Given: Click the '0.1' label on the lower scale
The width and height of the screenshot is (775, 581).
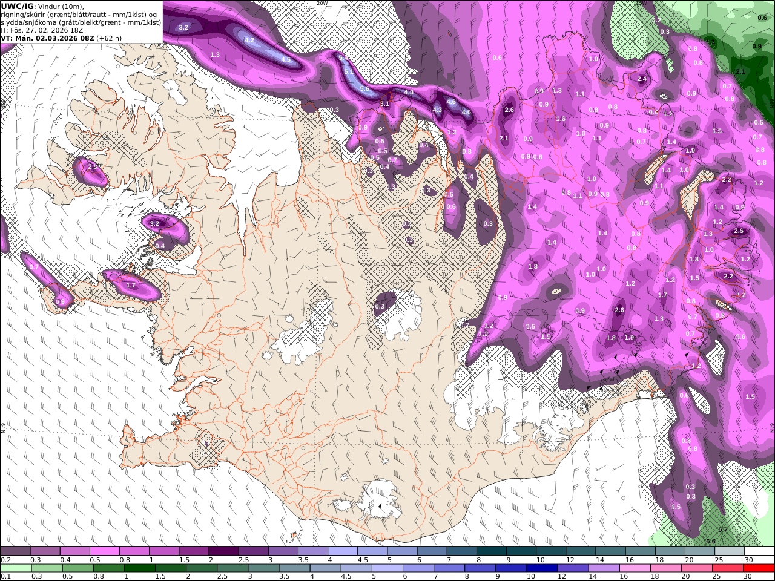Looking at the screenshot, I should click(x=5, y=577).
